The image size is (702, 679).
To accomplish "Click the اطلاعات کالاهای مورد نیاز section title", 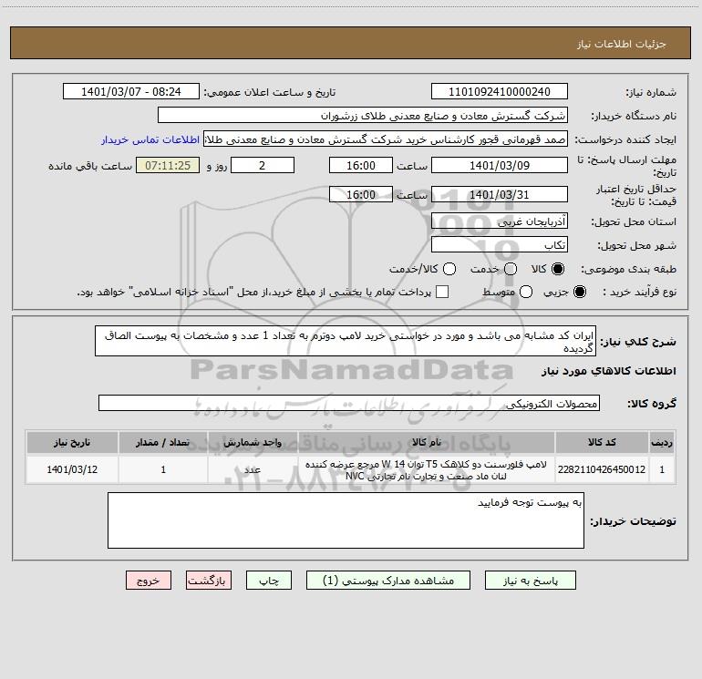I will tap(609, 371).
